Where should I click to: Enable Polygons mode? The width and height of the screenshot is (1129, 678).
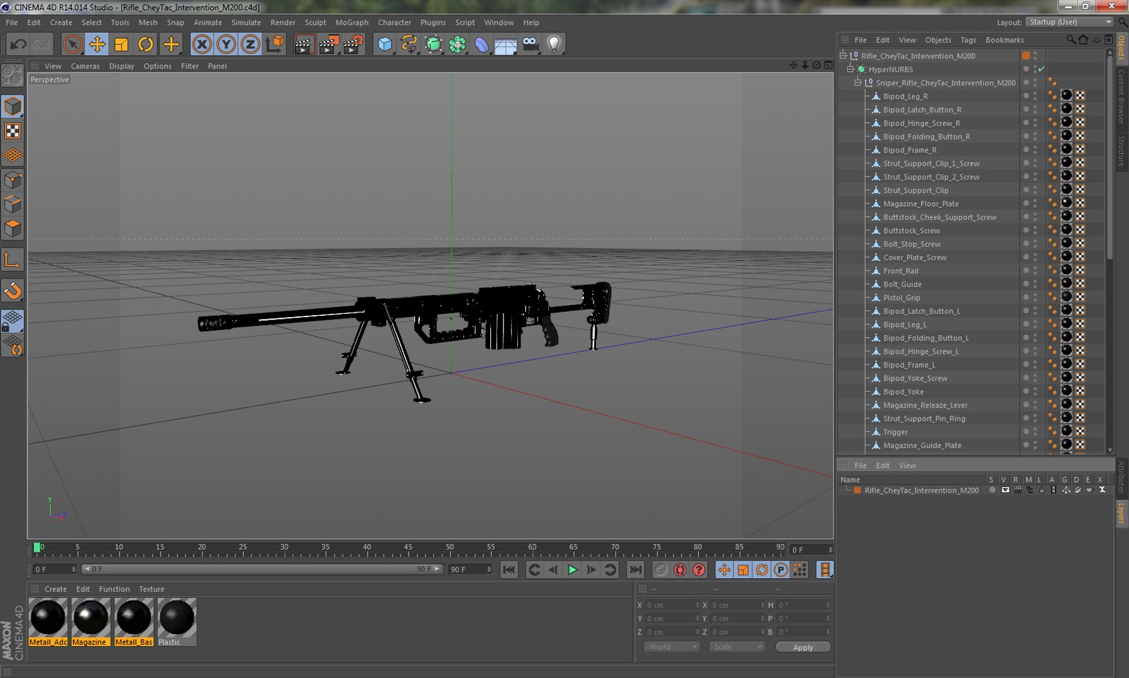(13, 229)
